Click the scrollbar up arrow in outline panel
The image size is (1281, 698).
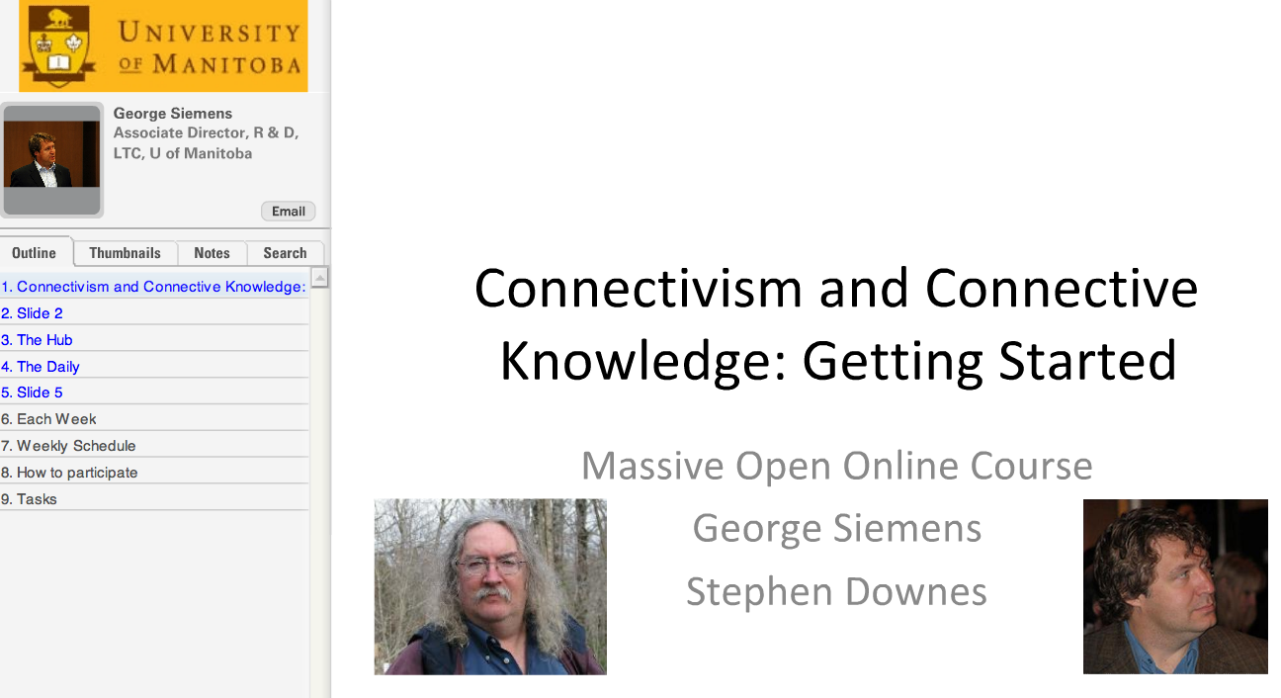tap(319, 278)
